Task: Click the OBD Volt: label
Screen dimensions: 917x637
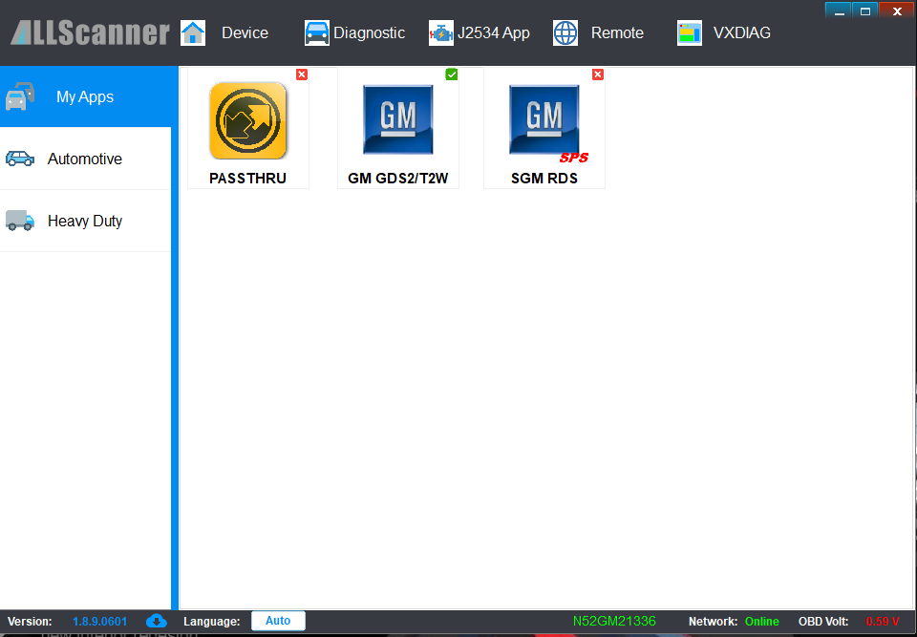Action: click(823, 621)
